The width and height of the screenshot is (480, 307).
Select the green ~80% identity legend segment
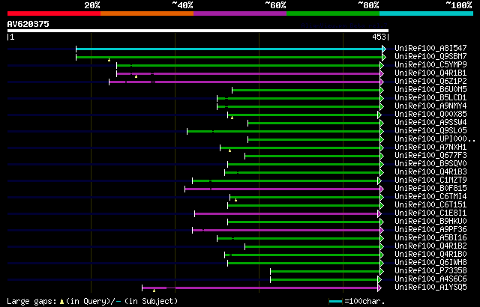pos(333,13)
